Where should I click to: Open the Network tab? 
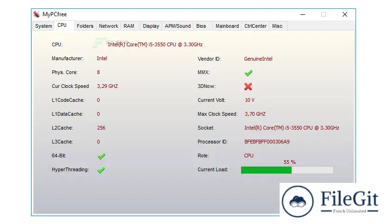tap(109, 26)
